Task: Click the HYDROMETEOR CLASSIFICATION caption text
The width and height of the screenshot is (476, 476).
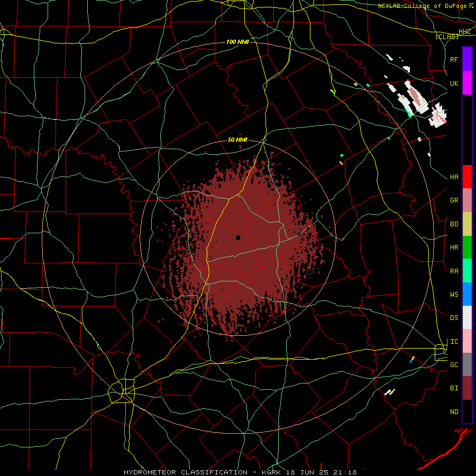Action: tap(186, 472)
